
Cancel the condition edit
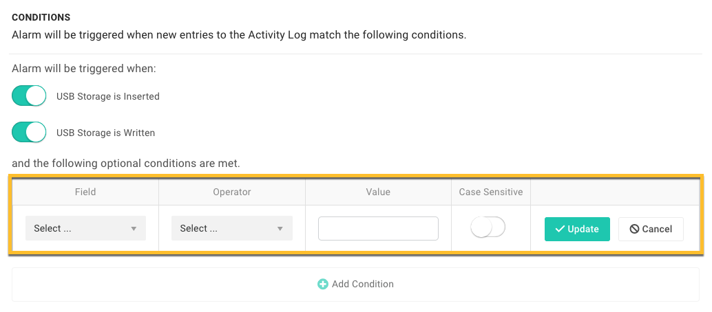click(651, 229)
